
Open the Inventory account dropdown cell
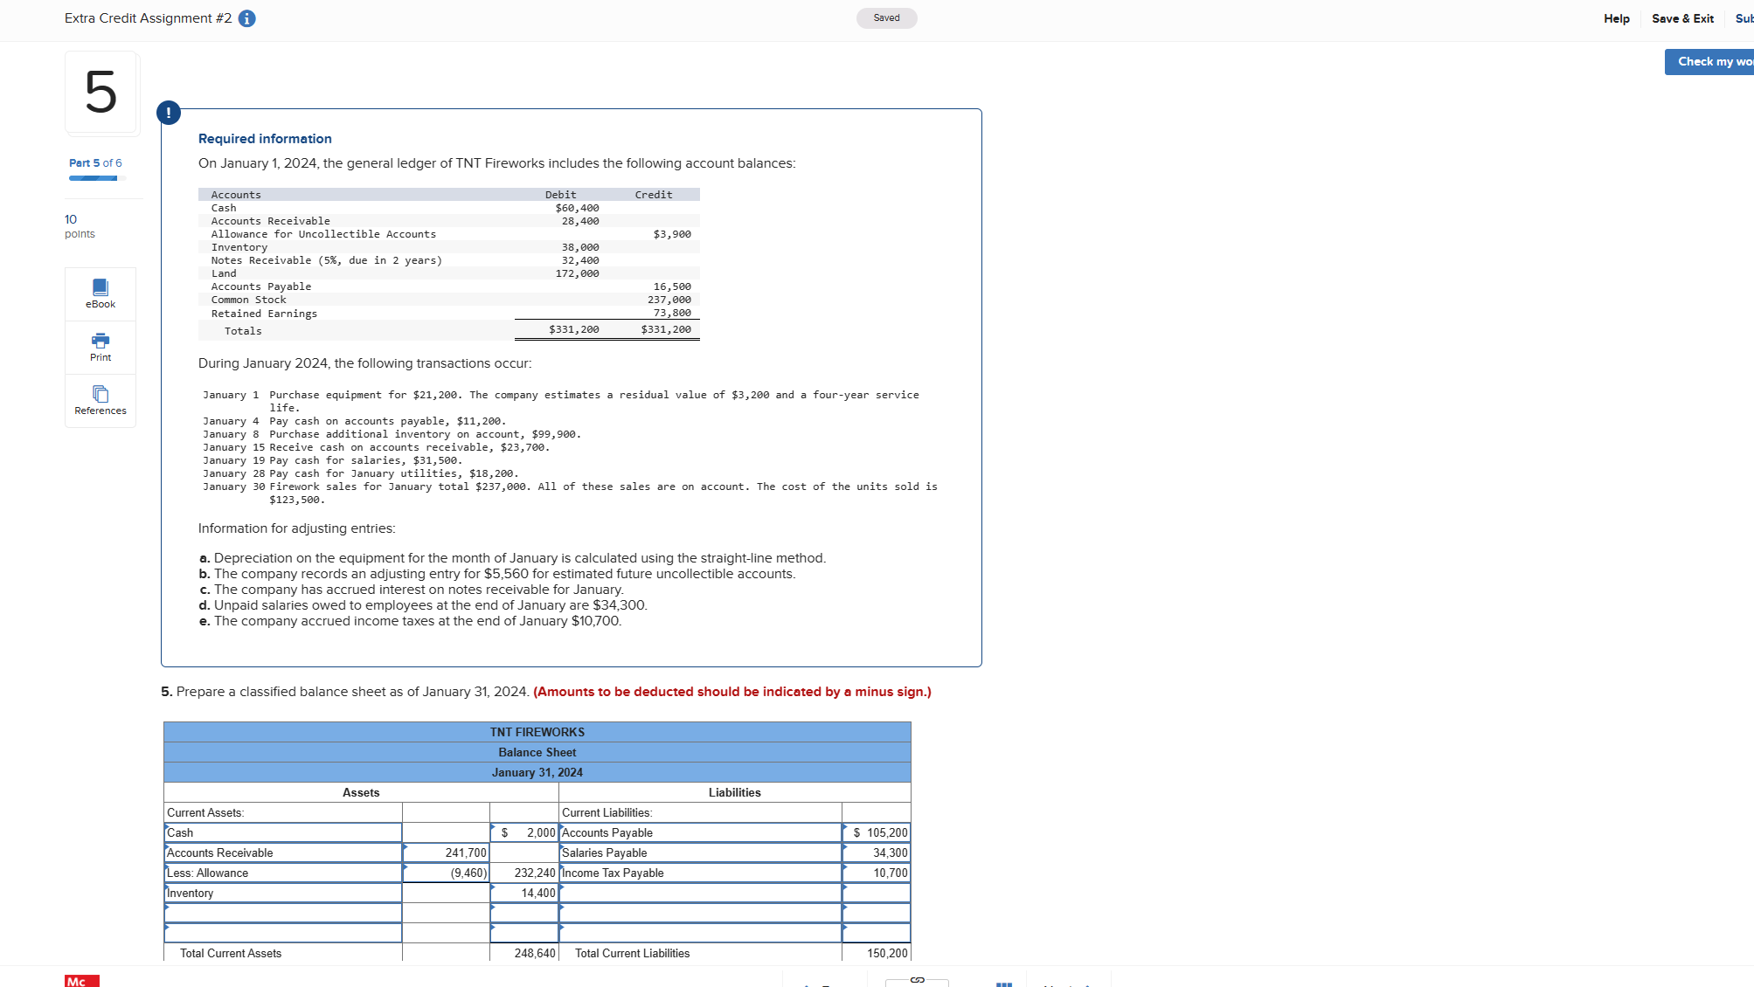pyautogui.click(x=281, y=893)
